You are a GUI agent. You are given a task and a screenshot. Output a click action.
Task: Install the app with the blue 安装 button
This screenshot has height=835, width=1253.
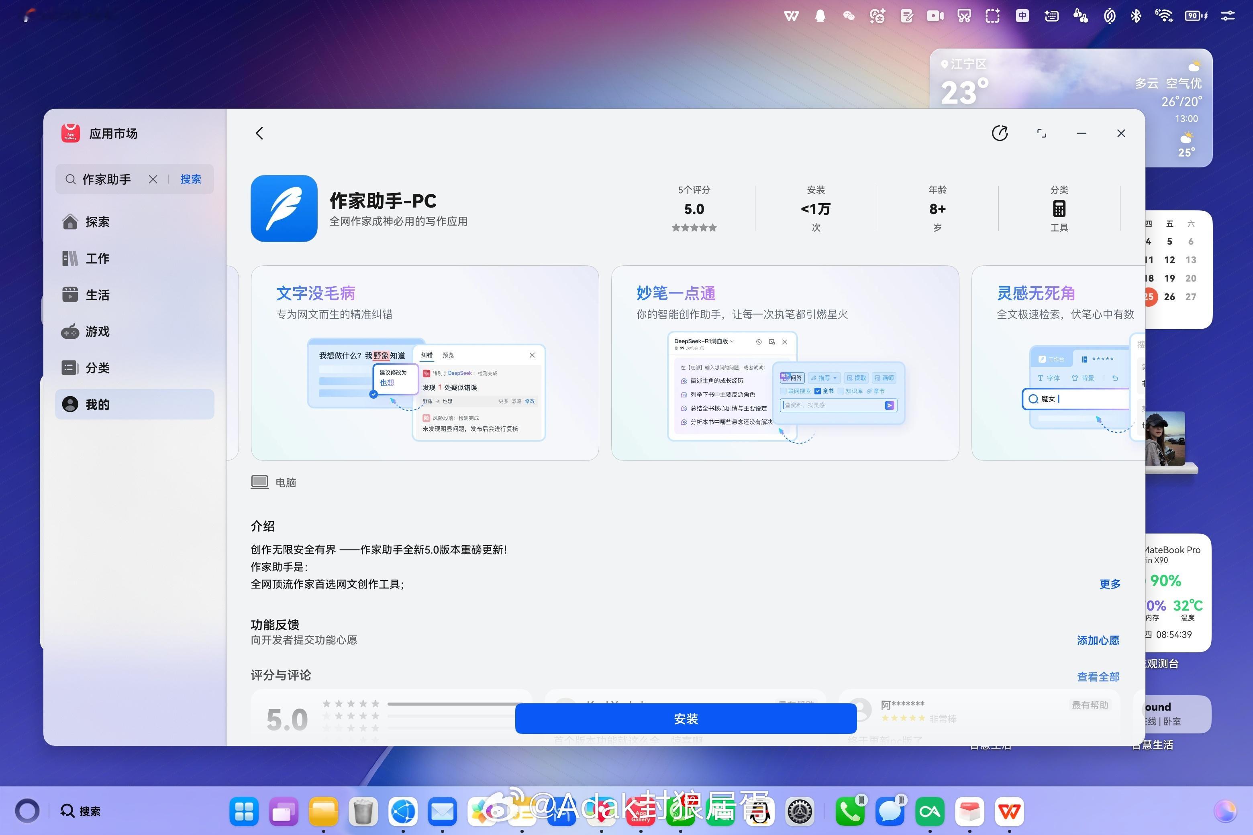[686, 718]
